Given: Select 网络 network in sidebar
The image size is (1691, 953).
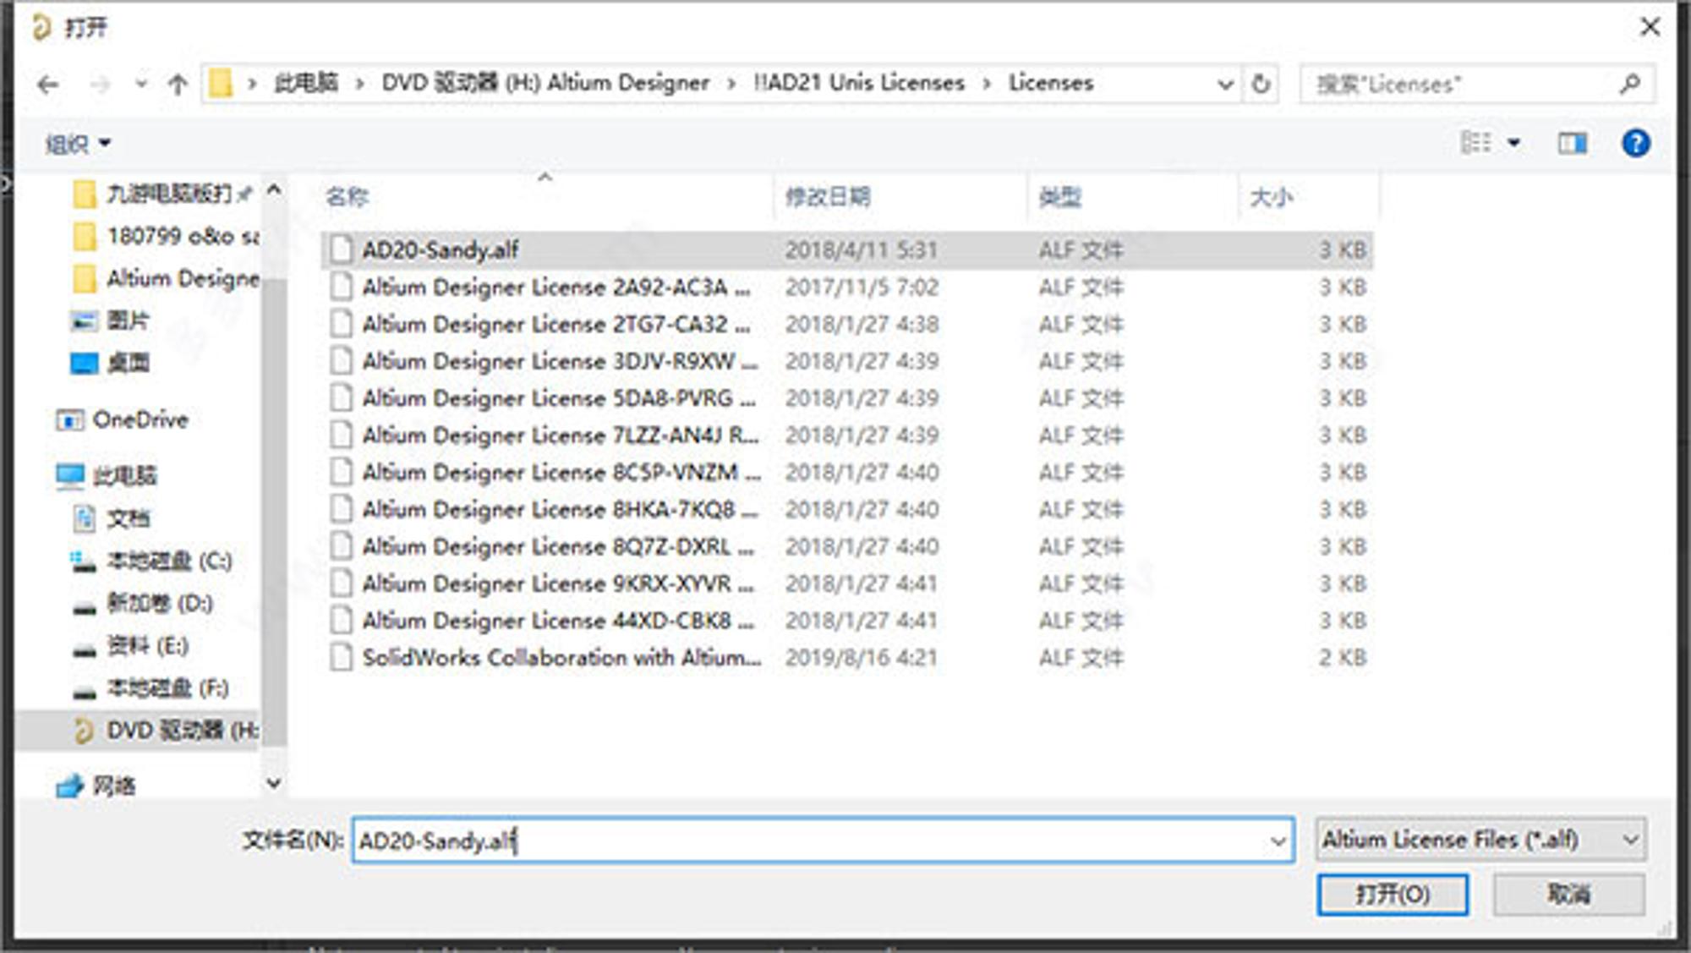Looking at the screenshot, I should (96, 786).
